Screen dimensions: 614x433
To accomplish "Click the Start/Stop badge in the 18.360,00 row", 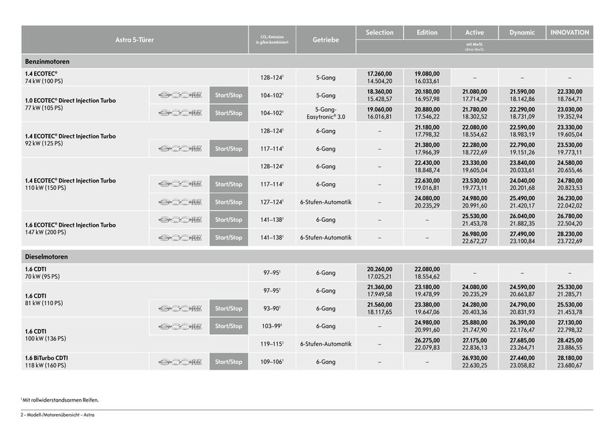I will [229, 95].
